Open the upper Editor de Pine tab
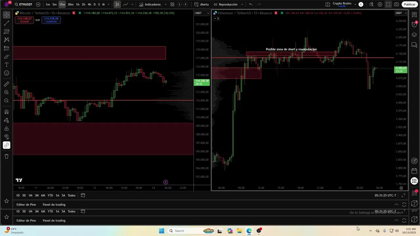 tap(26, 205)
